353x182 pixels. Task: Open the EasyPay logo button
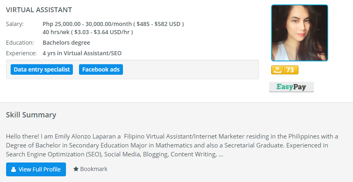[291, 87]
